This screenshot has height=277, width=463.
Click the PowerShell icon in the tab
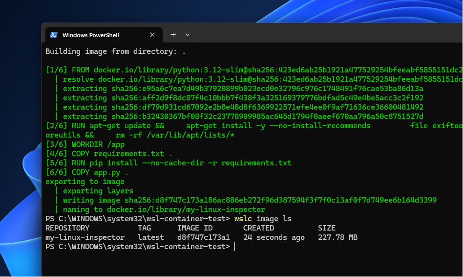[53, 35]
